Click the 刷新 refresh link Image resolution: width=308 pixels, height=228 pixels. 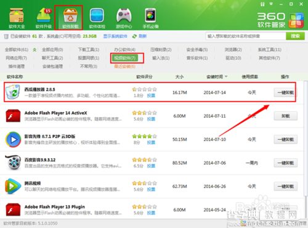point(142,36)
